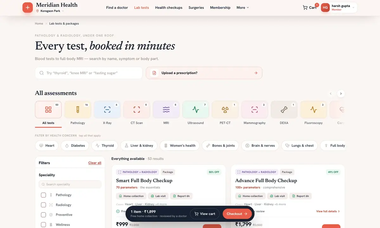Choose the Pathology test tube tile
Image resolution: width=380 pixels, height=228 pixels.
coord(78,110)
